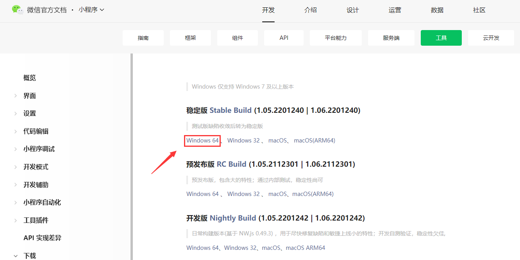Open the 服务端 section button
520x260 pixels.
(391, 38)
